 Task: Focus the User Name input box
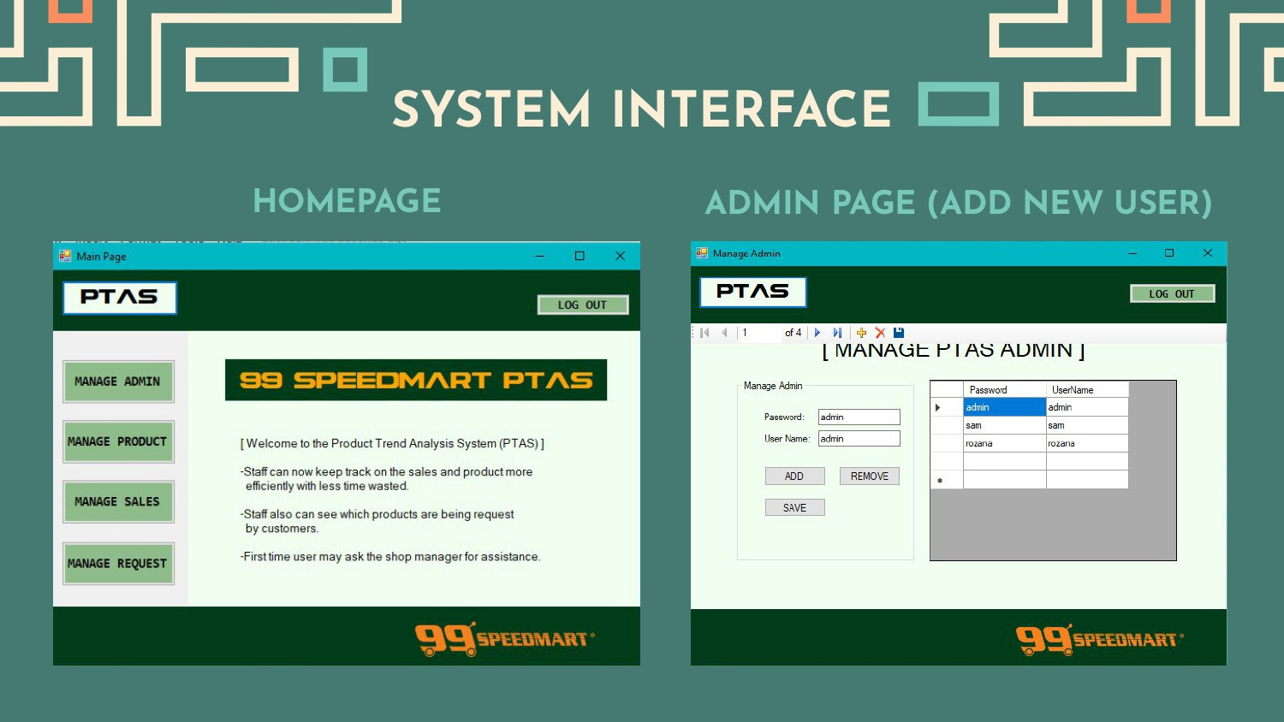pos(859,439)
